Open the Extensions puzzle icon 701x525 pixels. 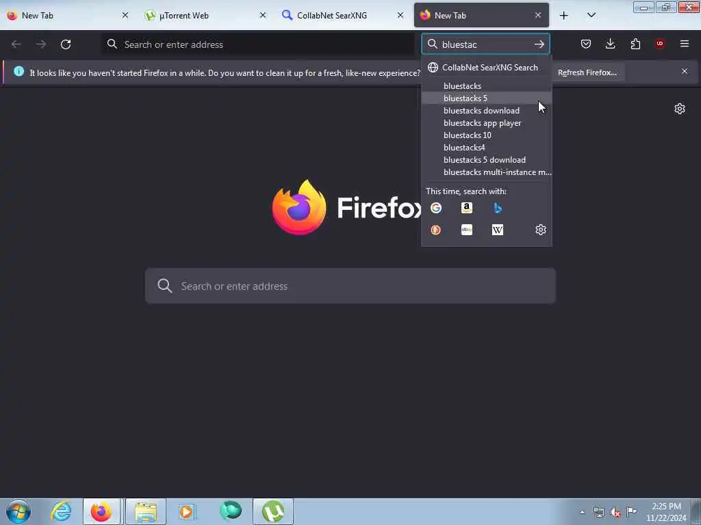635,44
